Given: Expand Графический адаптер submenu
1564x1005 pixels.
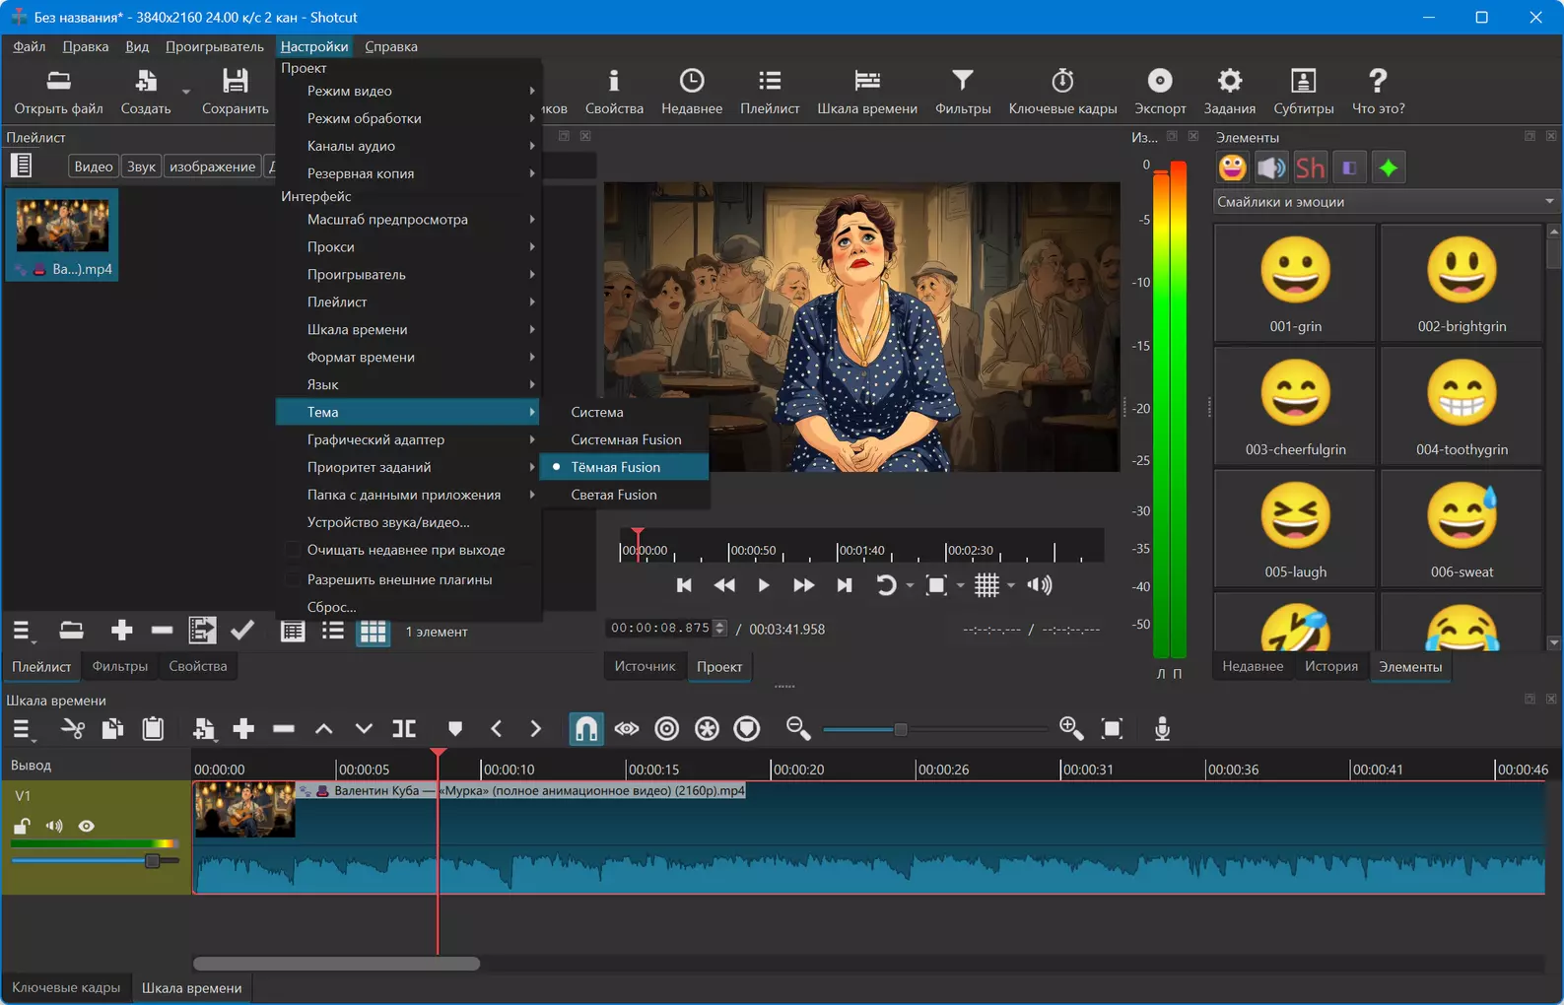Looking at the screenshot, I should click(x=408, y=439).
